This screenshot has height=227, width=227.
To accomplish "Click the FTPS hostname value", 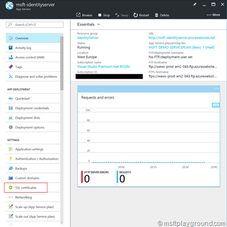I will click(x=183, y=76).
